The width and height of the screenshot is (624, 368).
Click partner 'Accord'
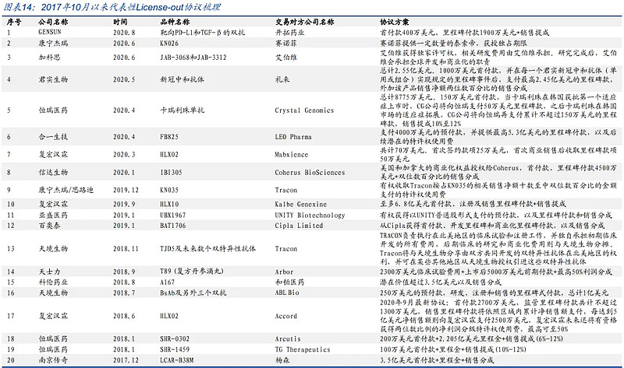pos(285,316)
